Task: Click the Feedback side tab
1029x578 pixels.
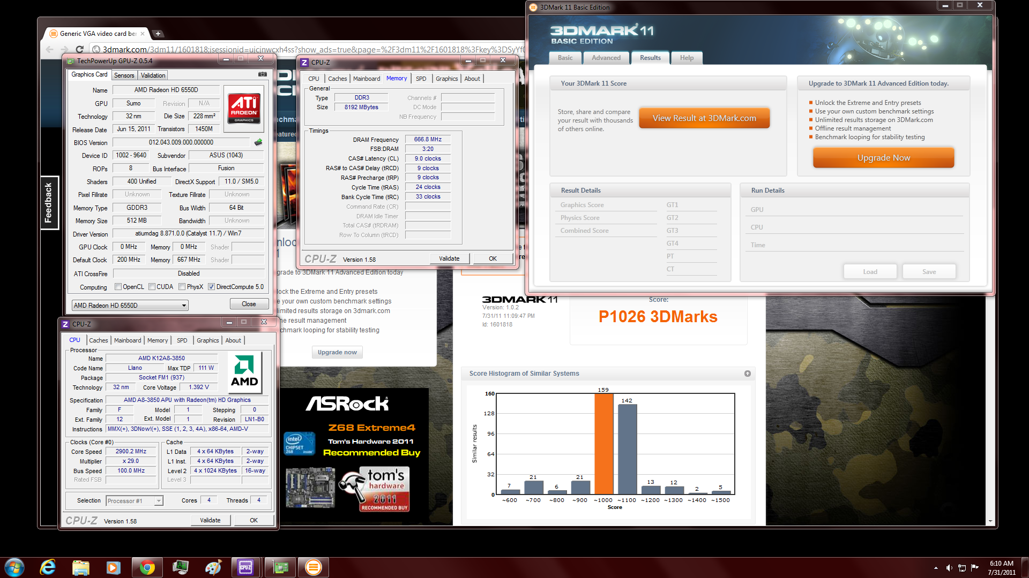Action: click(49, 202)
